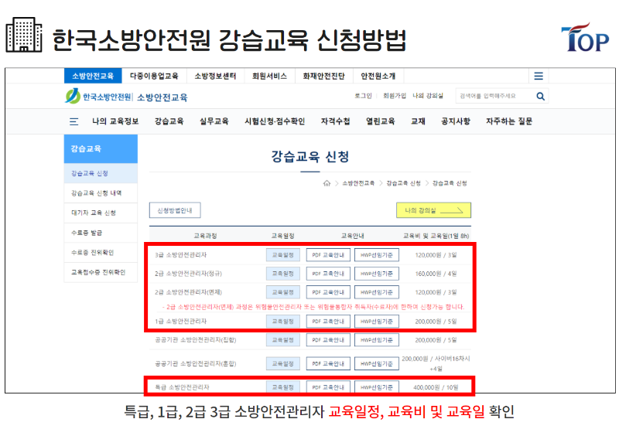This screenshot has width=619, height=436.
Task: Open HWP선임기준 for 특급 소방안전관리자
Action: pos(376,387)
